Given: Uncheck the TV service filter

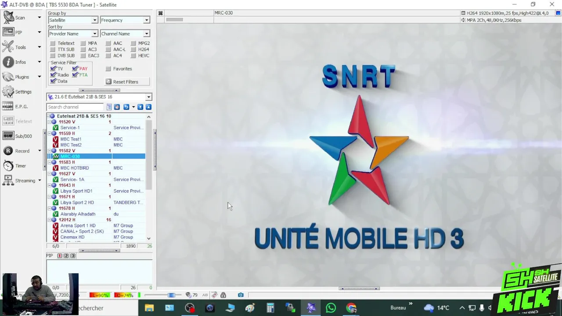Looking at the screenshot, I should pos(53,69).
